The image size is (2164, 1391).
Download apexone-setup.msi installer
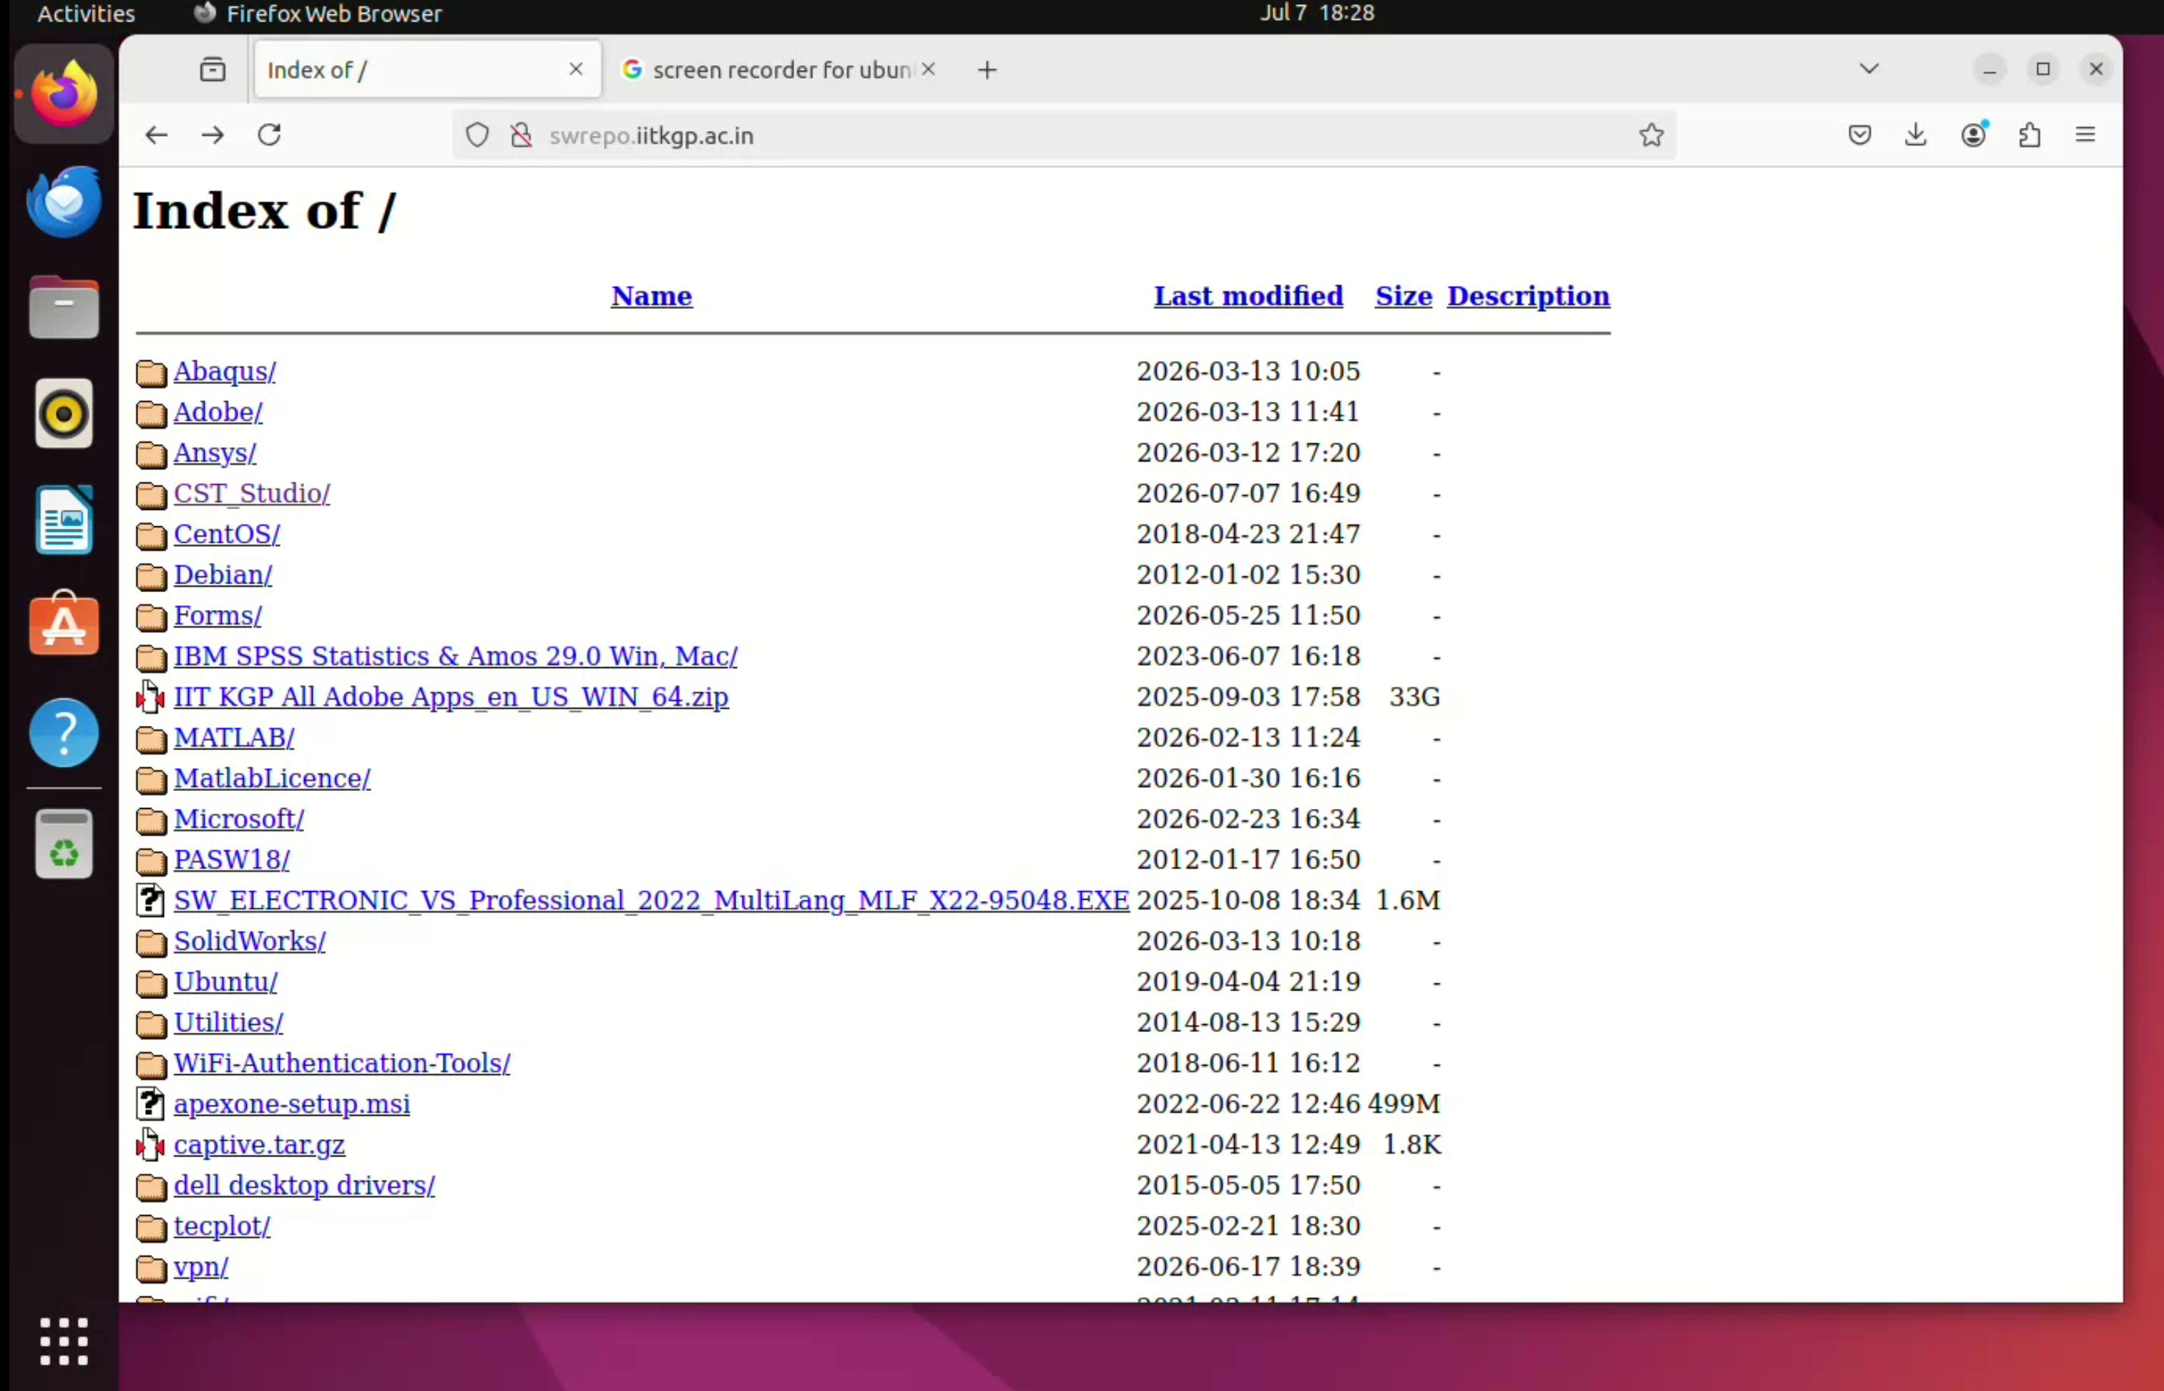tap(292, 1104)
